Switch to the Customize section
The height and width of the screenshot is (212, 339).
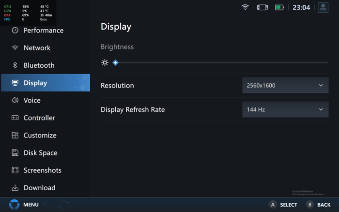pos(40,136)
